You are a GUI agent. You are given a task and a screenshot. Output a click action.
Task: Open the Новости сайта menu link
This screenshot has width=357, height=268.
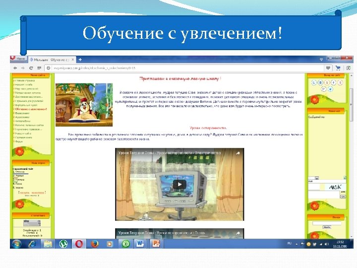23,134
